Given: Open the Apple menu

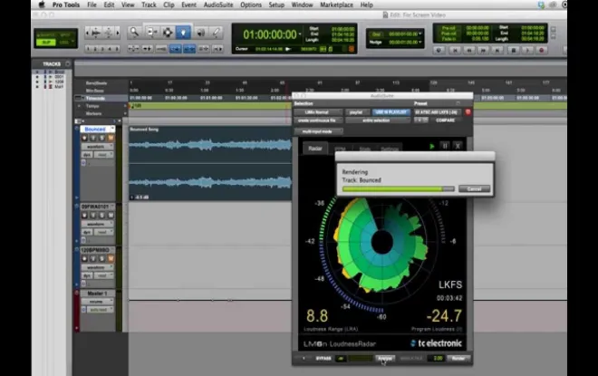Looking at the screenshot, I should pyautogui.click(x=42, y=5).
